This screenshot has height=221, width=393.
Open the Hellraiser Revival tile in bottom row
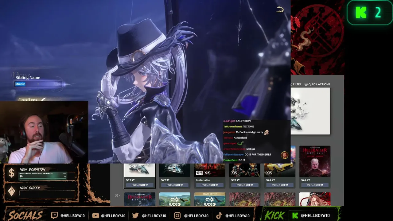[x=140, y=199]
